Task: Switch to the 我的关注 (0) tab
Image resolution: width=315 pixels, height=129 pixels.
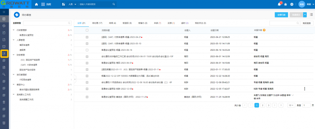Action: 201,23
